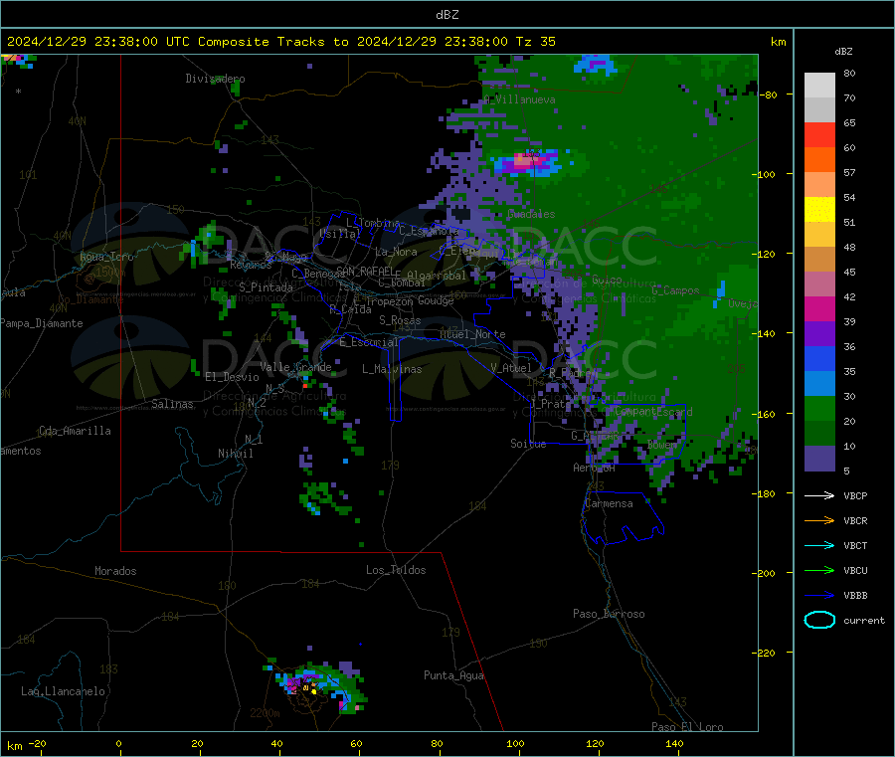Image resolution: width=895 pixels, height=757 pixels.
Task: Click the Agua_Toro map label
Action: click(x=106, y=257)
